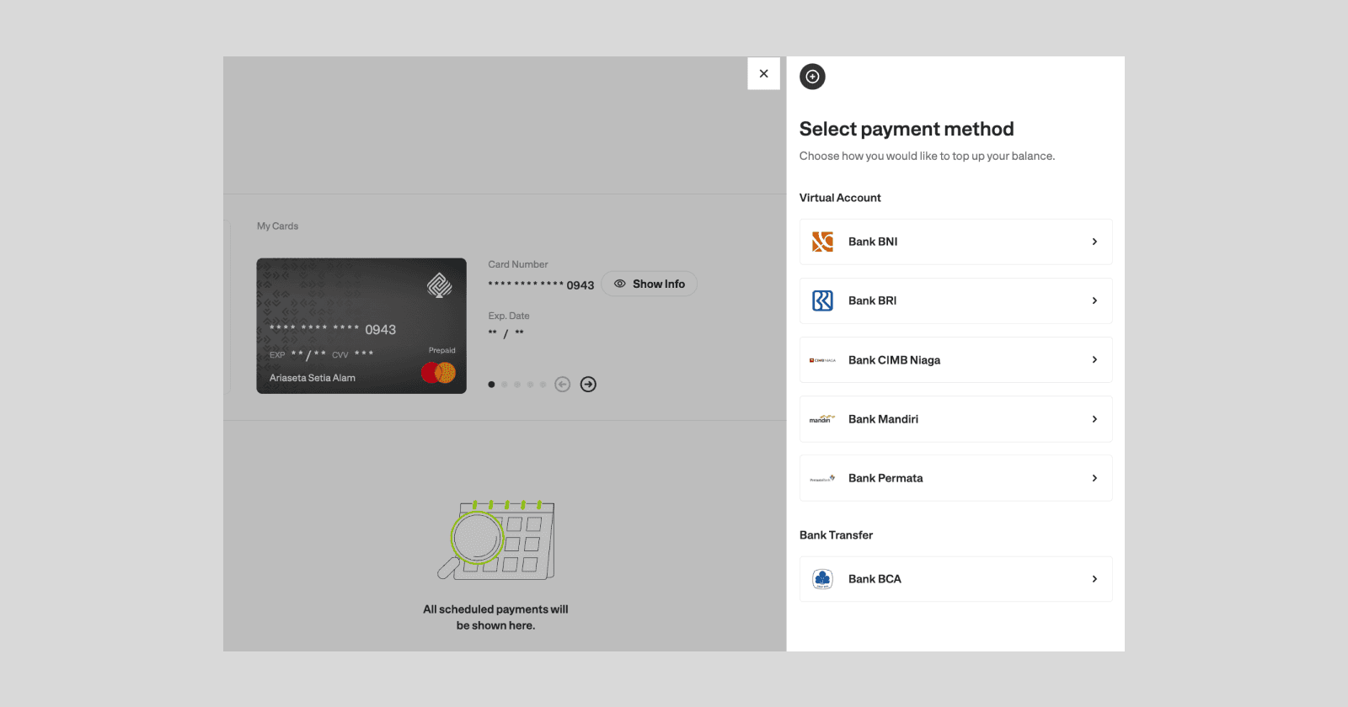Image resolution: width=1348 pixels, height=707 pixels.
Task: Choose Bank CIMB Niaga virtual account
Action: [x=955, y=360]
